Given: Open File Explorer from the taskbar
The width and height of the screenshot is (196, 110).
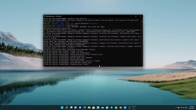Looking at the screenshot, I should pyautogui.click(x=89, y=108).
